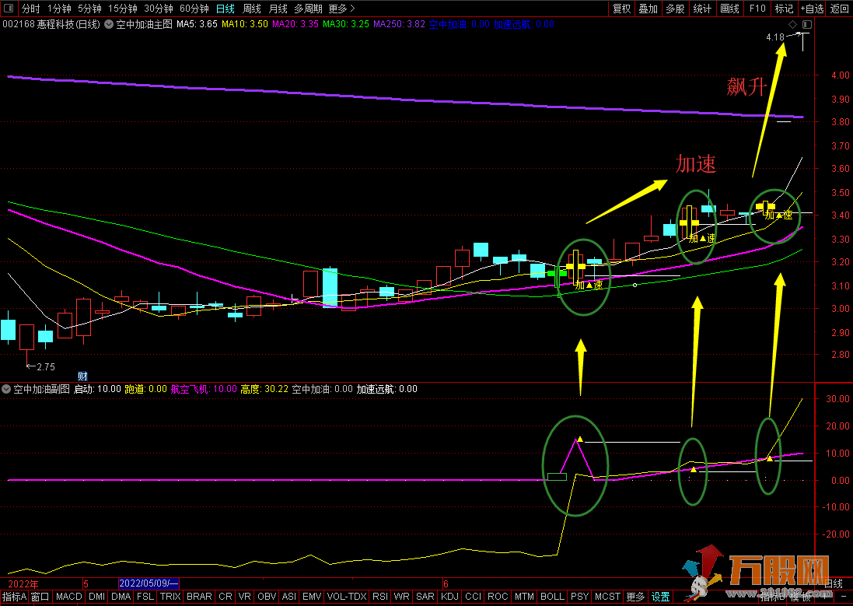The width and height of the screenshot is (853, 606).
Task: Click the 财 financial marker on the chart
Action: 82,377
